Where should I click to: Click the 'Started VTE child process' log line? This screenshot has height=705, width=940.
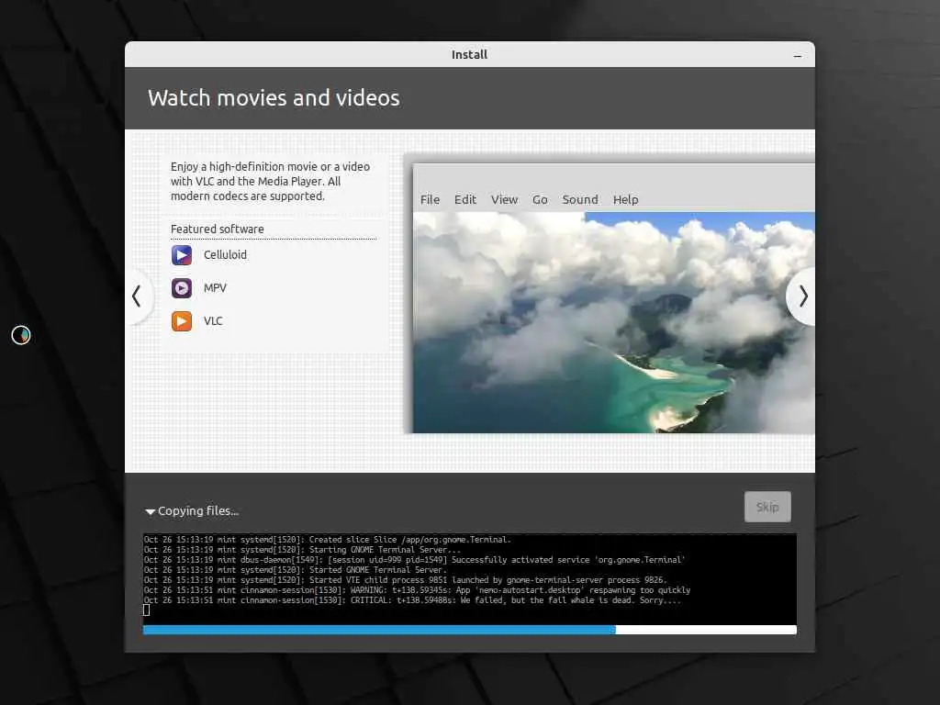click(405, 580)
